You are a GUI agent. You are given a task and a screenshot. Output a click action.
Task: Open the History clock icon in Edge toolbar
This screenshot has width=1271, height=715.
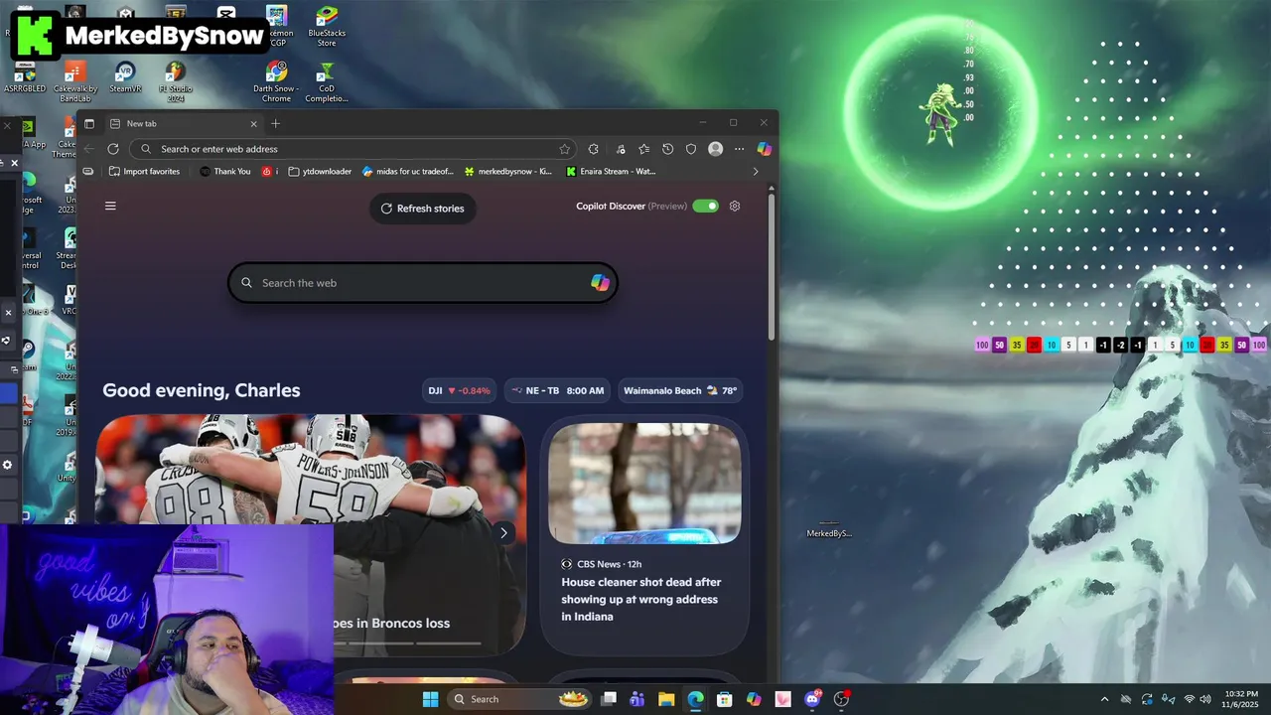(x=667, y=149)
